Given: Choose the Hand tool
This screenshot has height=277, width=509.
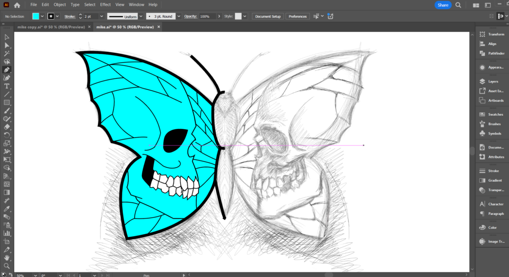Looking at the screenshot, I should click(x=7, y=258).
